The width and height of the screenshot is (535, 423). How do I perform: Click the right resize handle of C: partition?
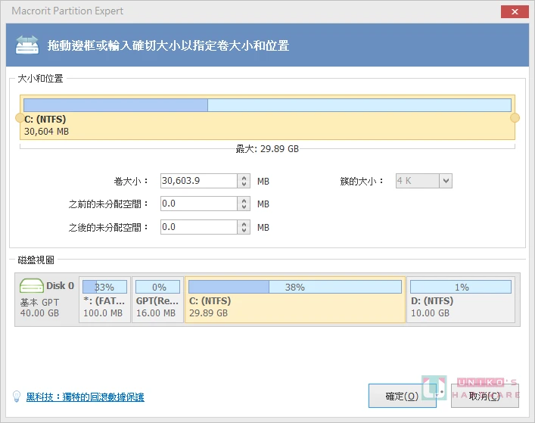click(515, 118)
